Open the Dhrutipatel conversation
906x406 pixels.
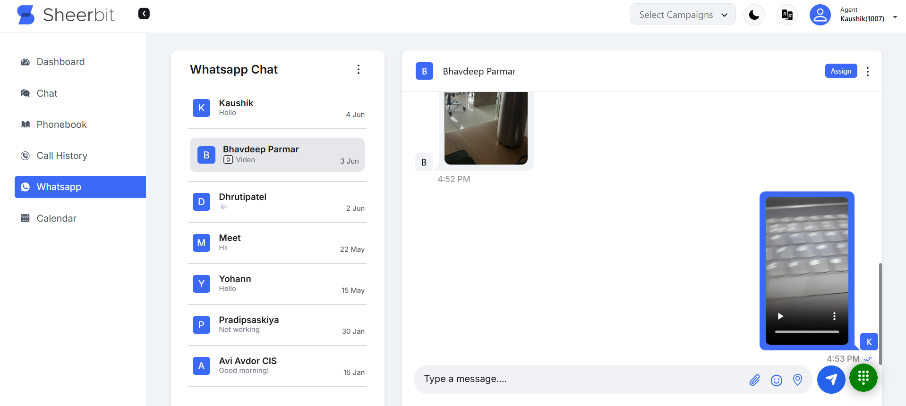(x=277, y=202)
